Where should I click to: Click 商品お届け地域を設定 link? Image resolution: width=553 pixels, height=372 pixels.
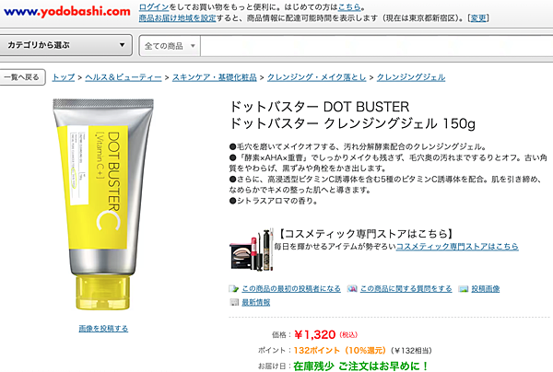(x=177, y=18)
